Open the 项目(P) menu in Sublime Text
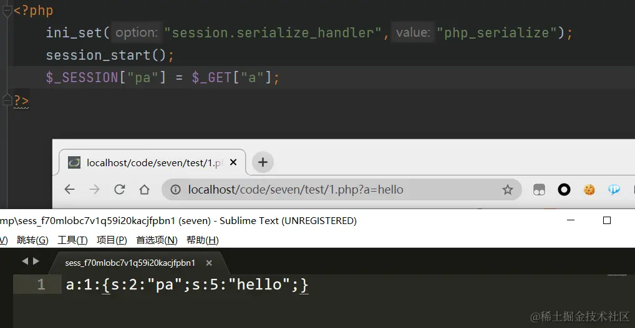The width and height of the screenshot is (635, 328). click(x=112, y=240)
